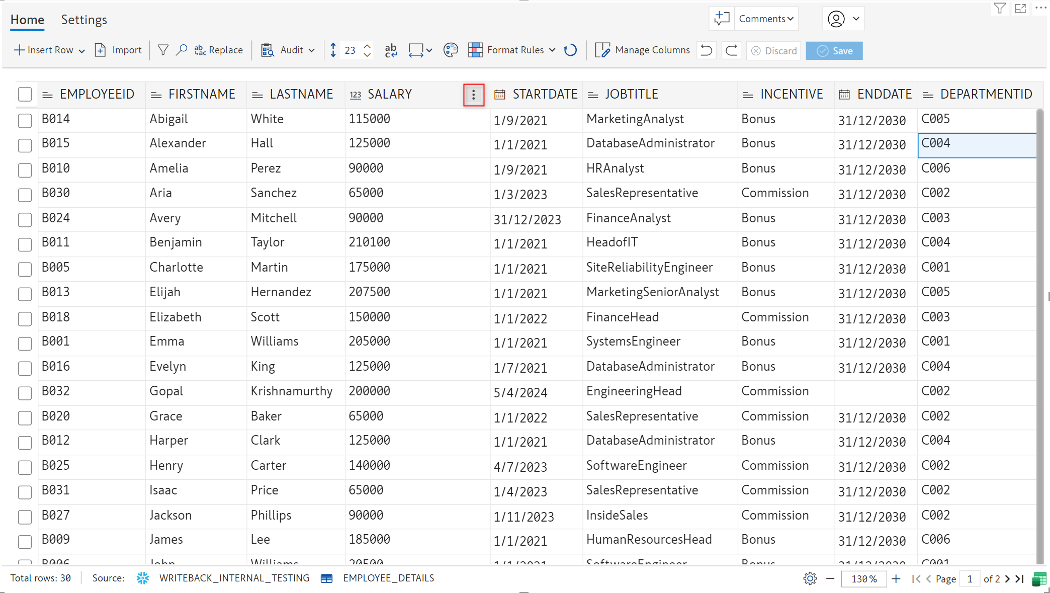Click the zoom-in plus control
The height and width of the screenshot is (593, 1050).
coord(896,578)
